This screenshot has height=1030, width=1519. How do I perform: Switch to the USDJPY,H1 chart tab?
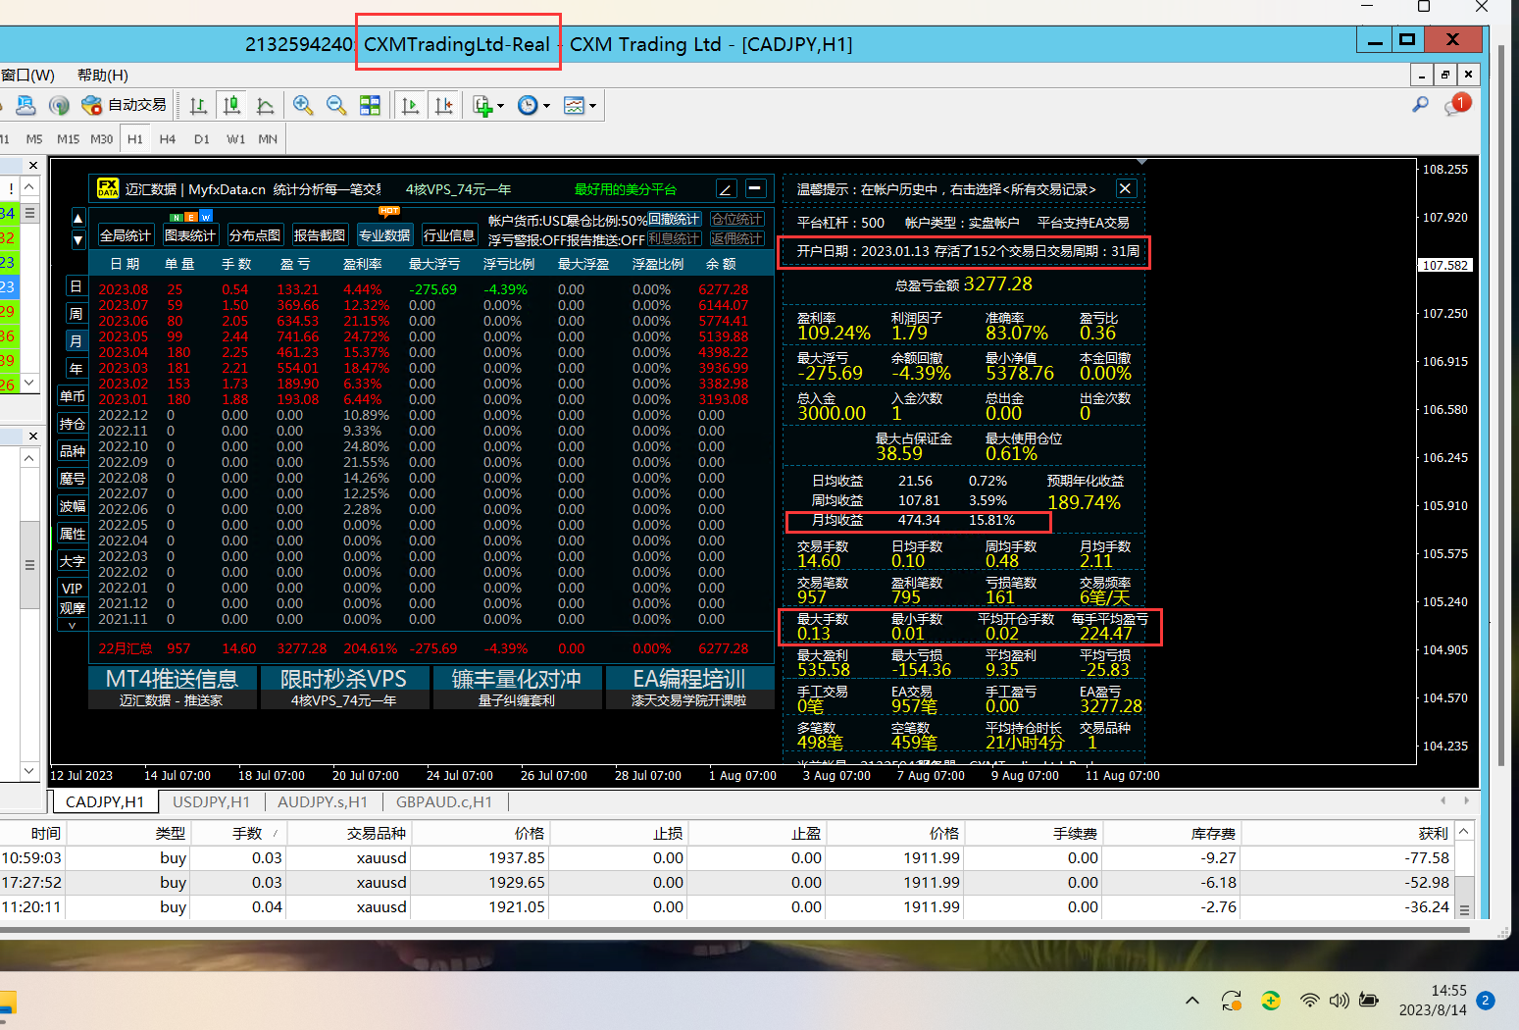click(x=211, y=802)
